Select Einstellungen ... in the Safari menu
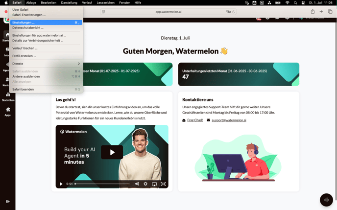This screenshot has height=210, width=337. (46, 23)
